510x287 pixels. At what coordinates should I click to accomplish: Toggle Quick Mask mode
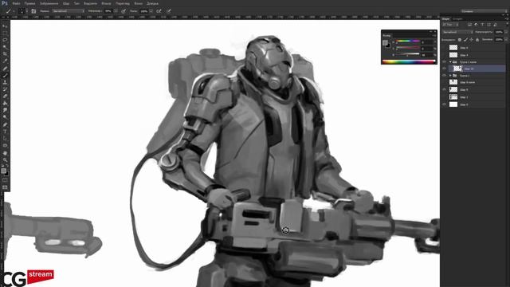tap(5, 180)
